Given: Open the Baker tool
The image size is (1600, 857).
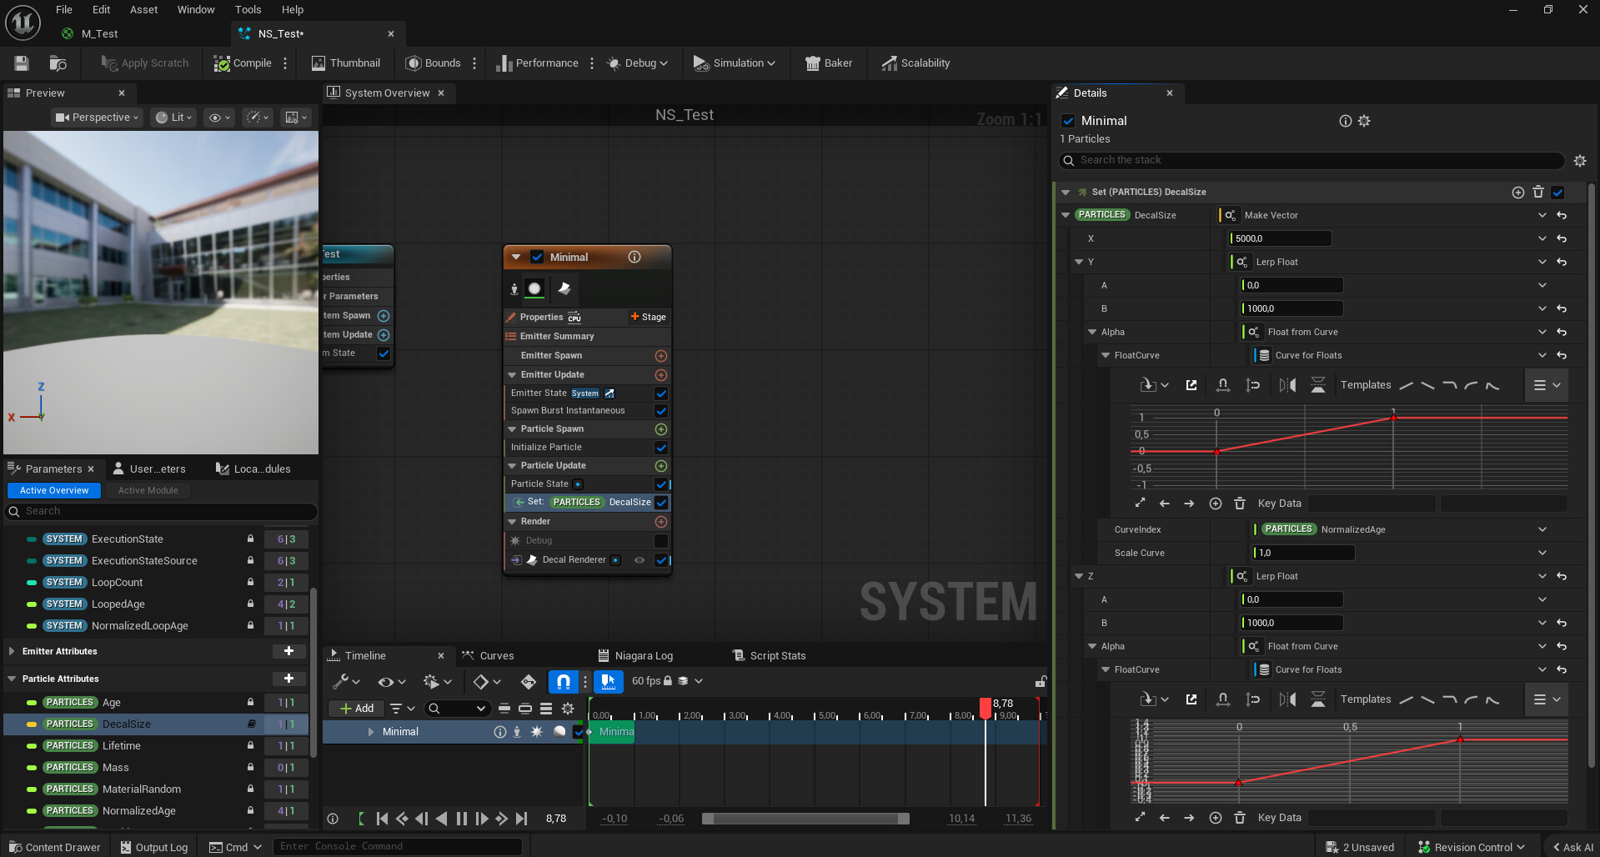Looking at the screenshot, I should pos(828,63).
